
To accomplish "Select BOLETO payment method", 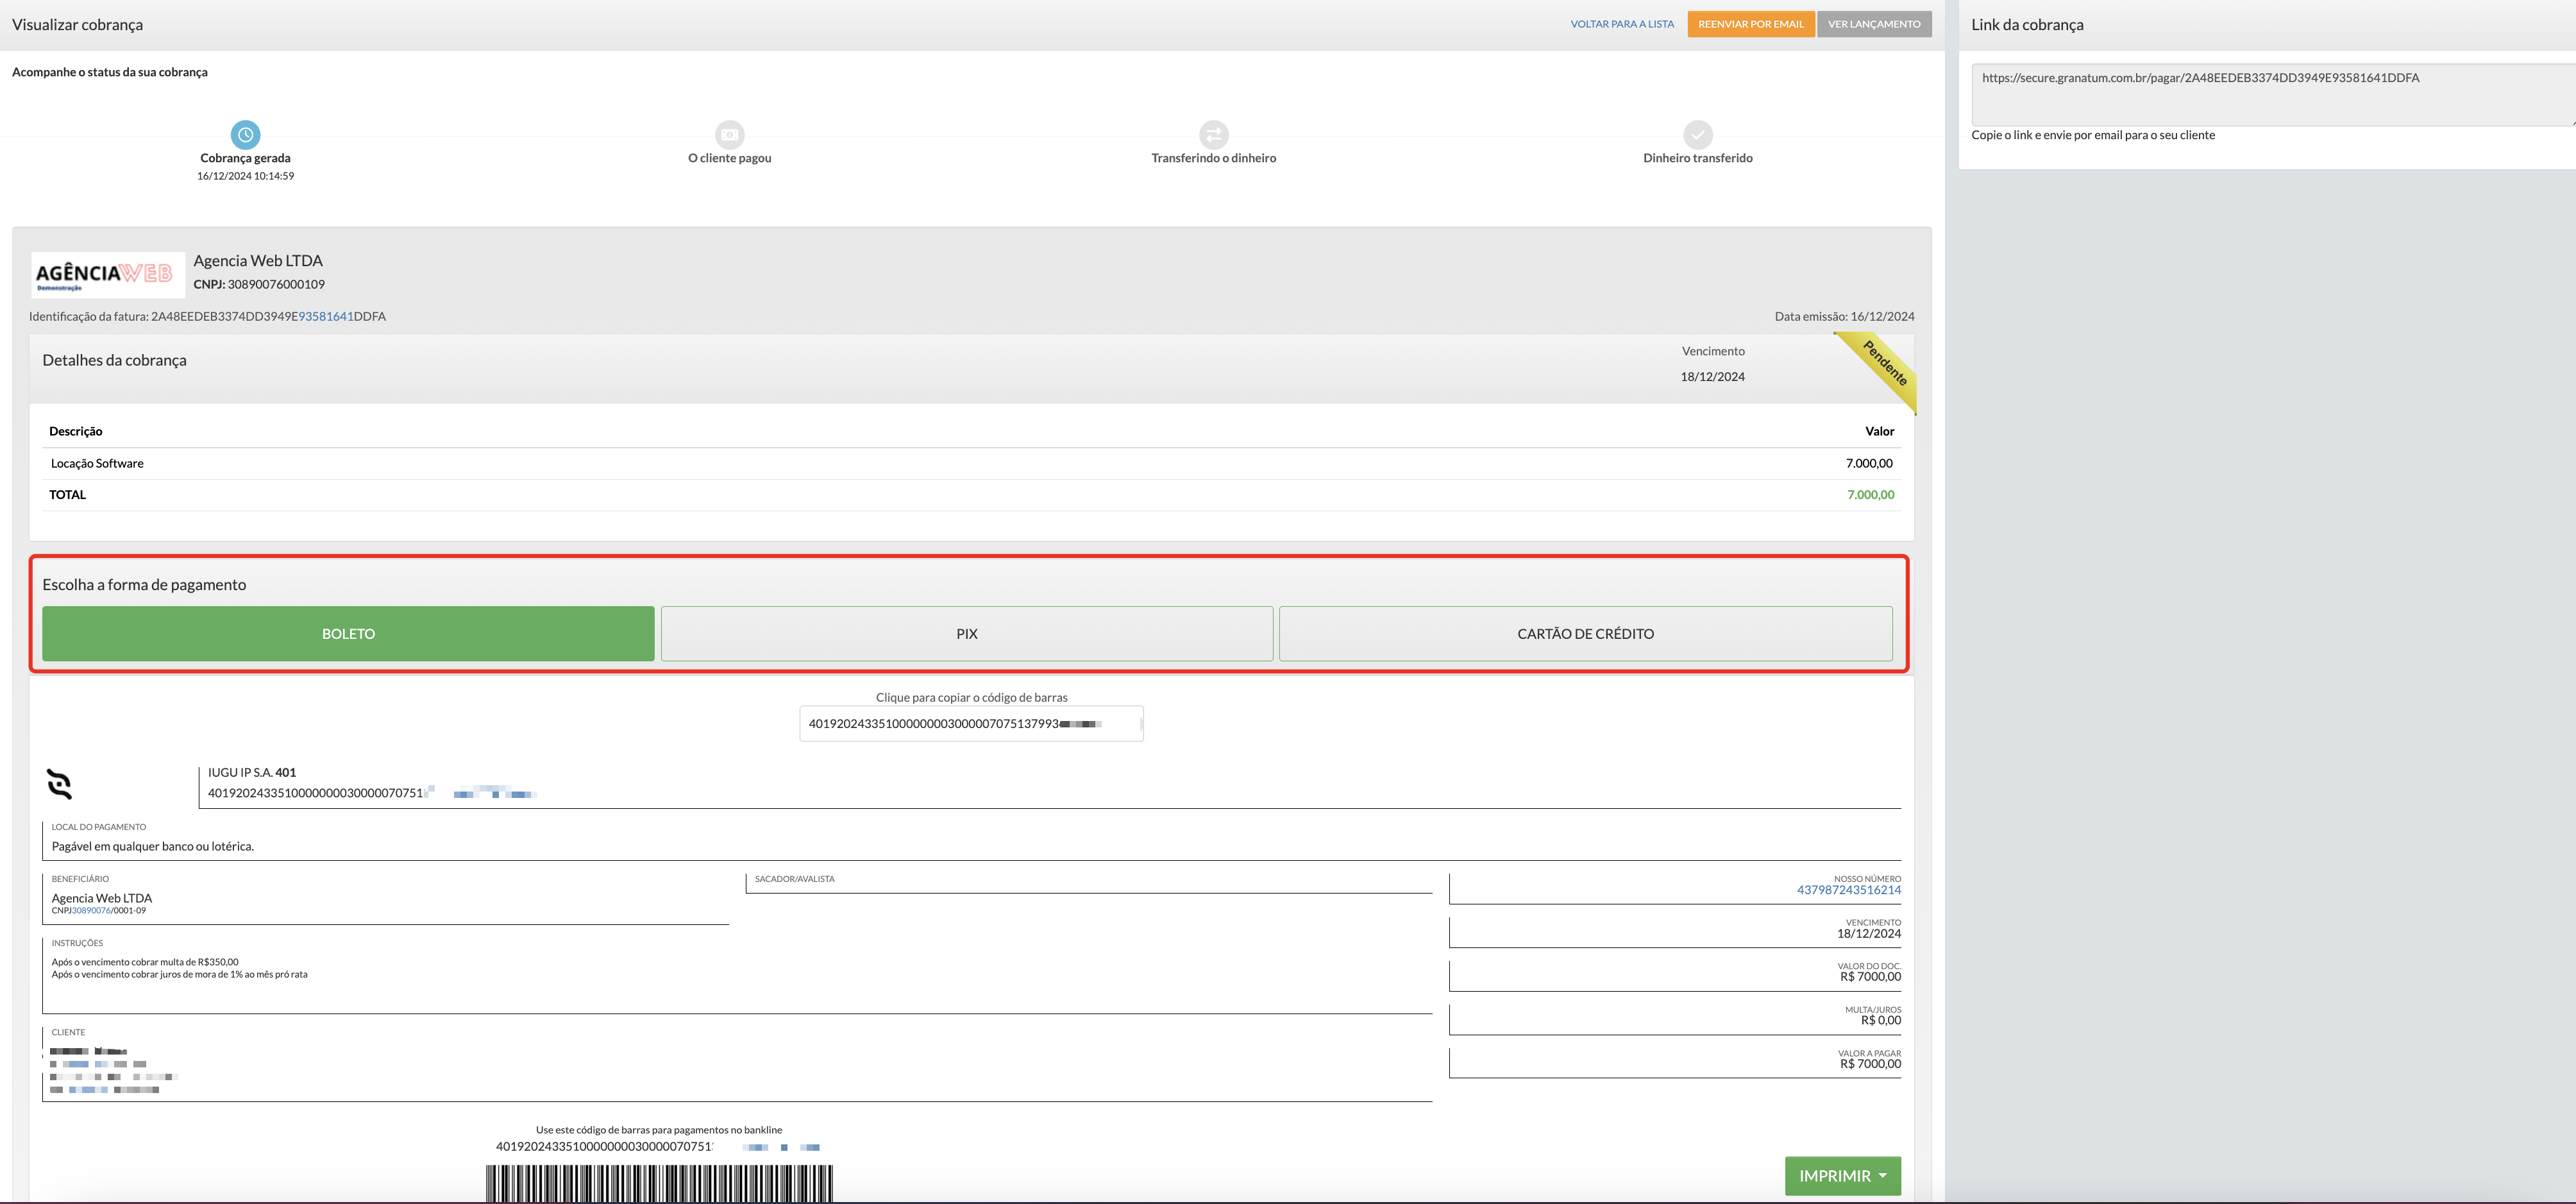I will coord(348,634).
